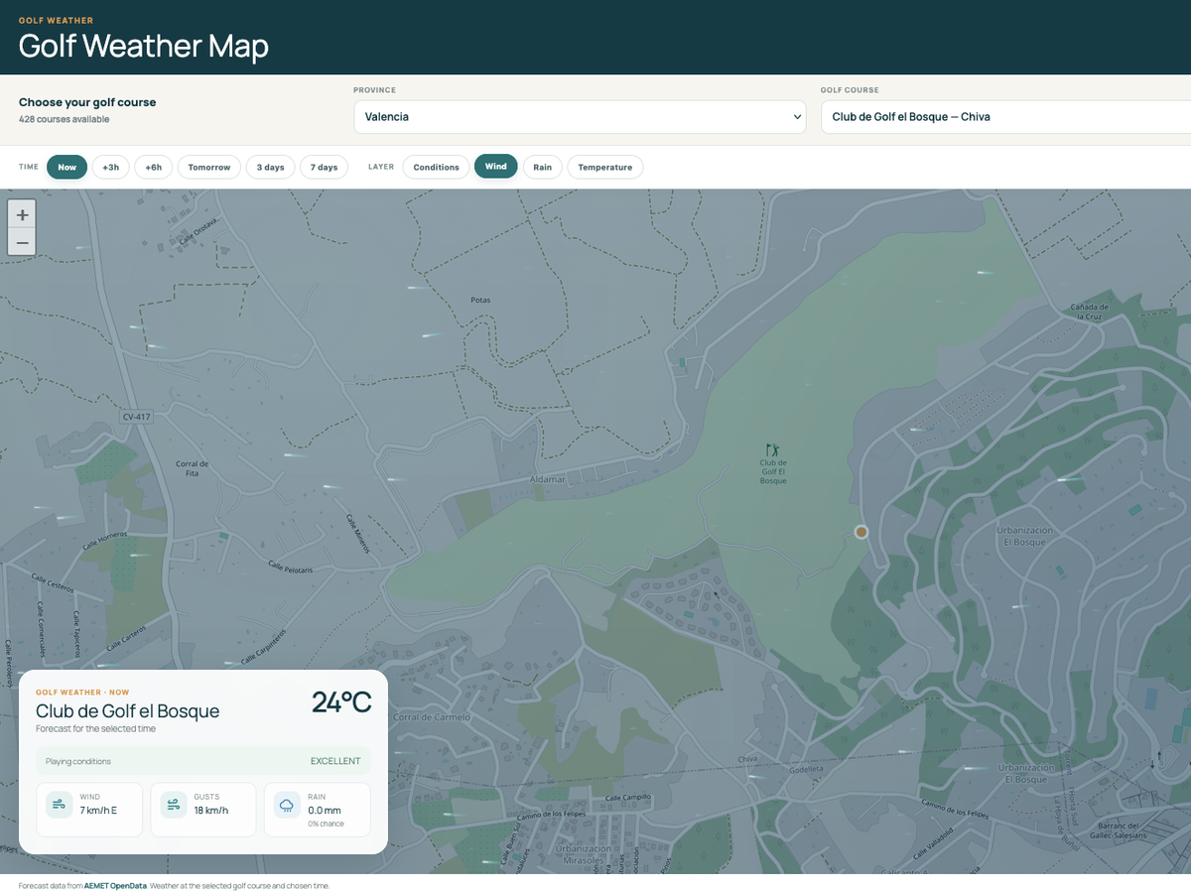This screenshot has height=893, width=1191.
Task: Zoom in the map with the plus button
Action: (x=22, y=214)
